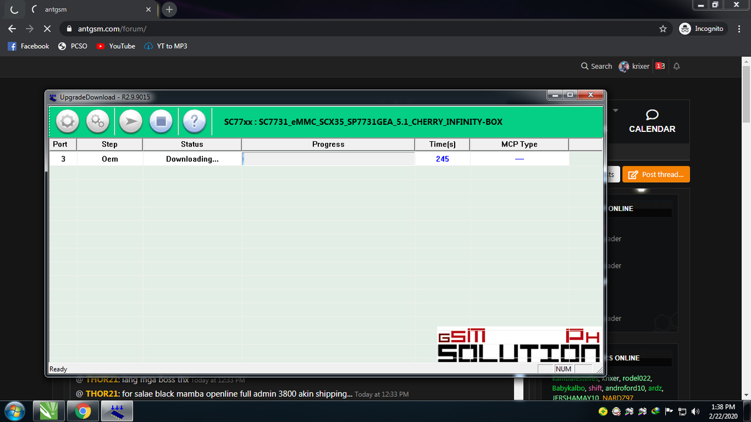Image resolution: width=751 pixels, height=422 pixels.
Task: Click the antgsm.com/forum address bar
Action: coord(366,29)
